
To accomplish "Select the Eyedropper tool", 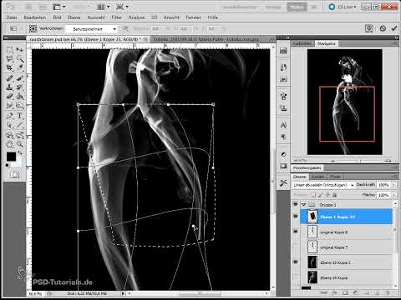I will [19, 67].
